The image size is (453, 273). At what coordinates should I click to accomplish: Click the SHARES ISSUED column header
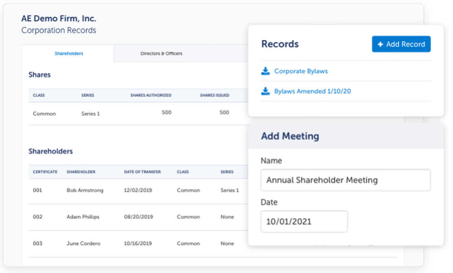click(214, 95)
